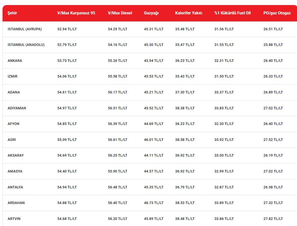
Task: Click the V/Max Diesel column header
Action: pyautogui.click(x=120, y=13)
